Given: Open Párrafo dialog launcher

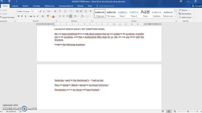Looking at the screenshot, I should coord(92,21).
